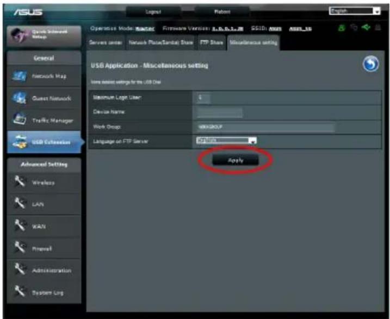Click the Device Name input field
The height and width of the screenshot is (319, 390).
[x=219, y=112]
